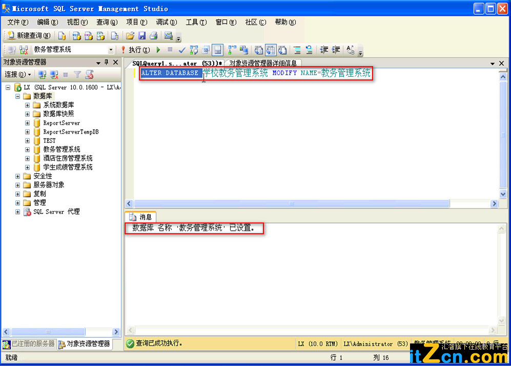The height and width of the screenshot is (366, 511).
Task: Click the Analysis Services MDX Query icon
Action: pyautogui.click(x=76, y=35)
